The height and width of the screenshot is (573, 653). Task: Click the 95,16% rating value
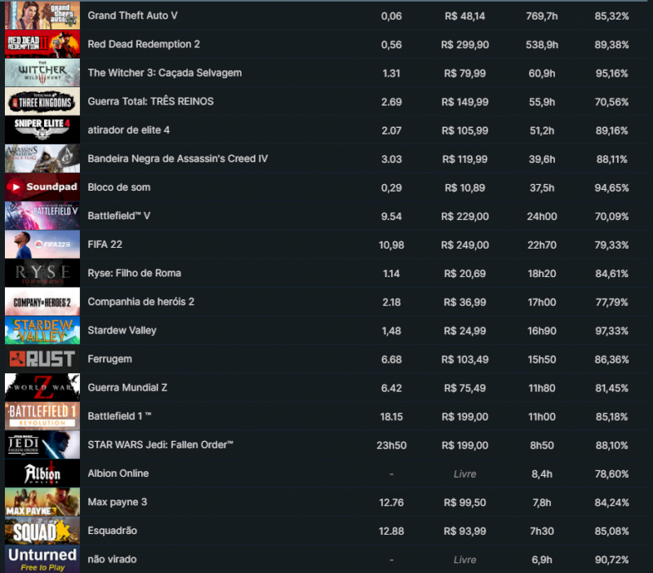click(x=611, y=73)
